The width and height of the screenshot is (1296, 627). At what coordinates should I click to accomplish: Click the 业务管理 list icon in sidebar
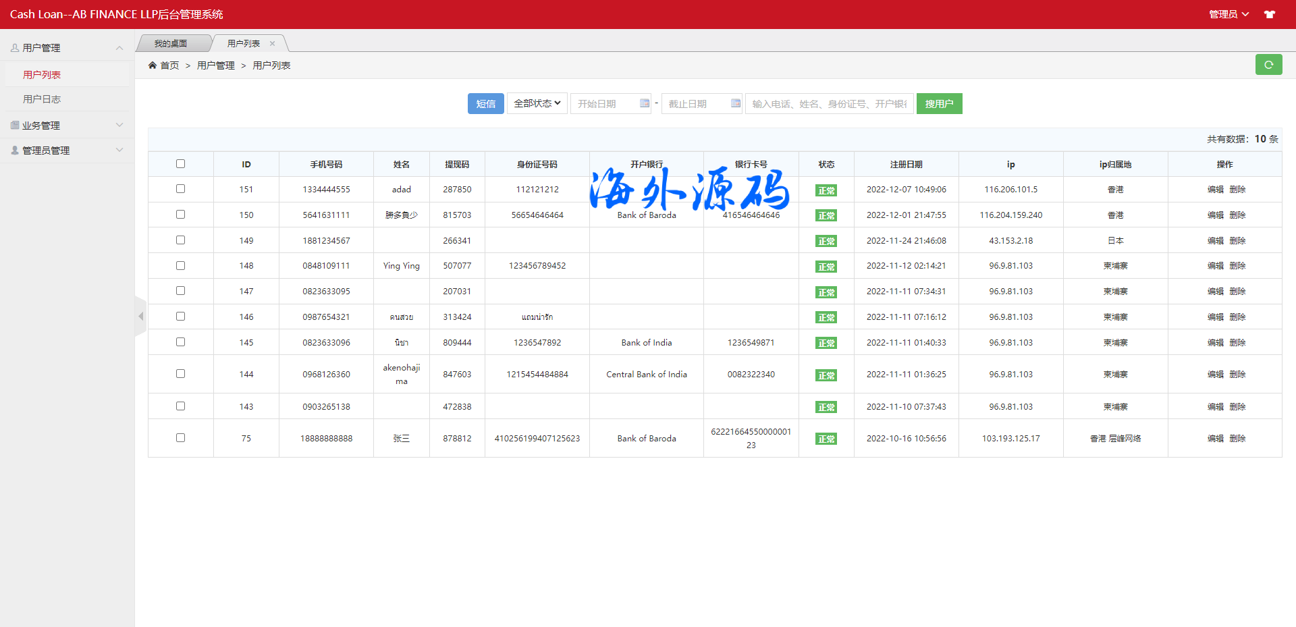(15, 126)
